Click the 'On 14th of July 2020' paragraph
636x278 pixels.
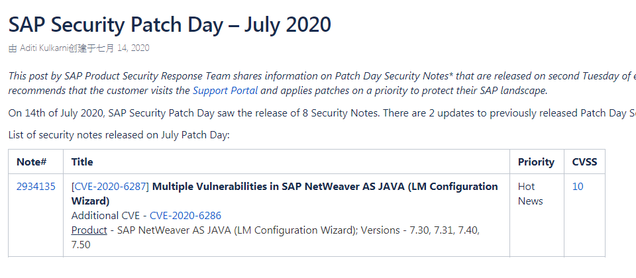click(322, 113)
